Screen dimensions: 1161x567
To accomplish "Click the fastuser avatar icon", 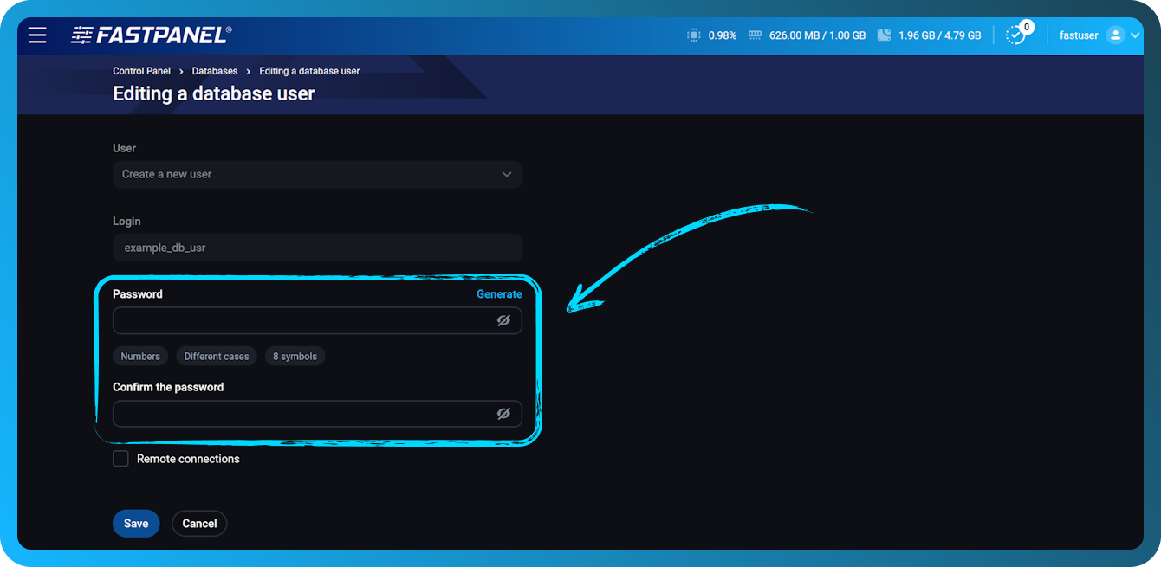I will click(x=1118, y=35).
